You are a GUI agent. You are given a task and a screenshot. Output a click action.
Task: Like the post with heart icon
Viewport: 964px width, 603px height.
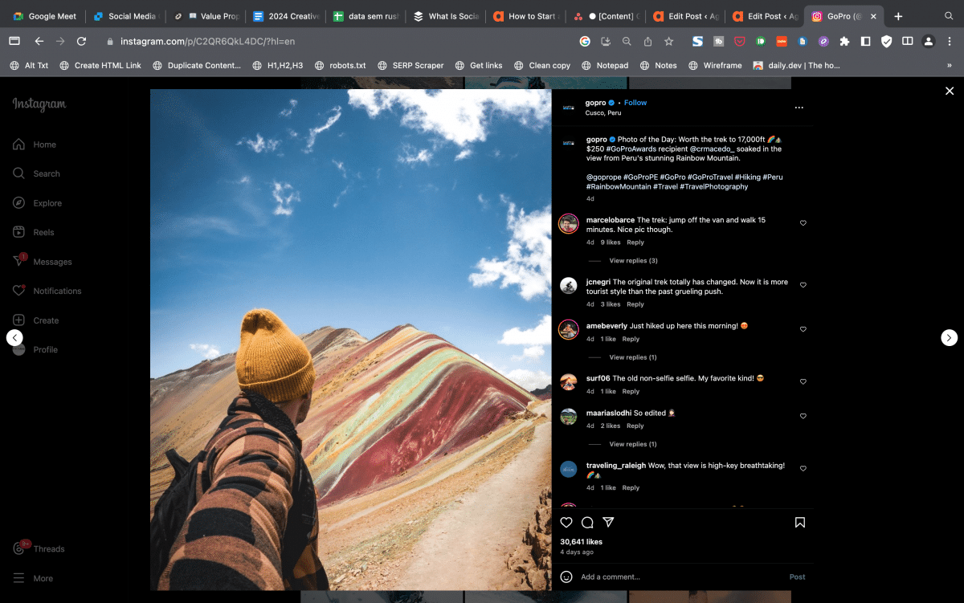(566, 522)
